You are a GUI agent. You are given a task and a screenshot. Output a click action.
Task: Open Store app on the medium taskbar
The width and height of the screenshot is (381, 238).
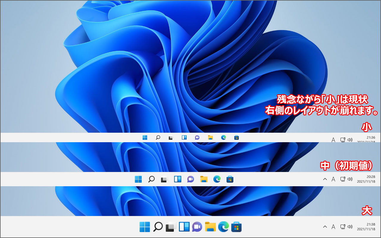pyautogui.click(x=230, y=179)
